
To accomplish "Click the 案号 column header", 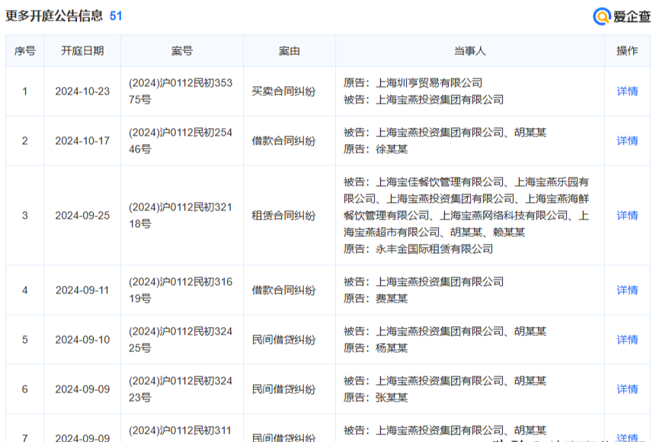I will 182,51.
